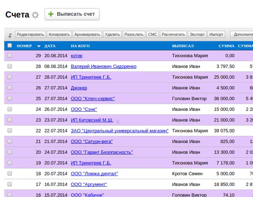Open the ООО "Ключ-сервис" client link
The width and height of the screenshot is (253, 197).
pyautogui.click(x=93, y=98)
